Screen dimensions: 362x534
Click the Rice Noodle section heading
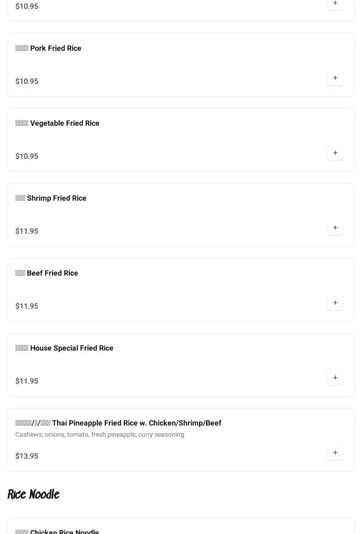(34, 494)
